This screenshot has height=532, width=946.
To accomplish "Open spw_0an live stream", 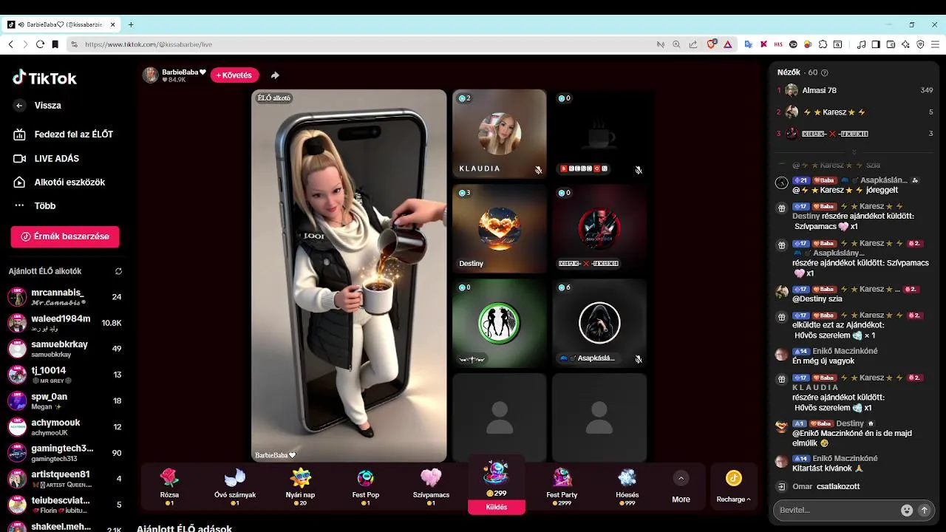I will point(65,400).
